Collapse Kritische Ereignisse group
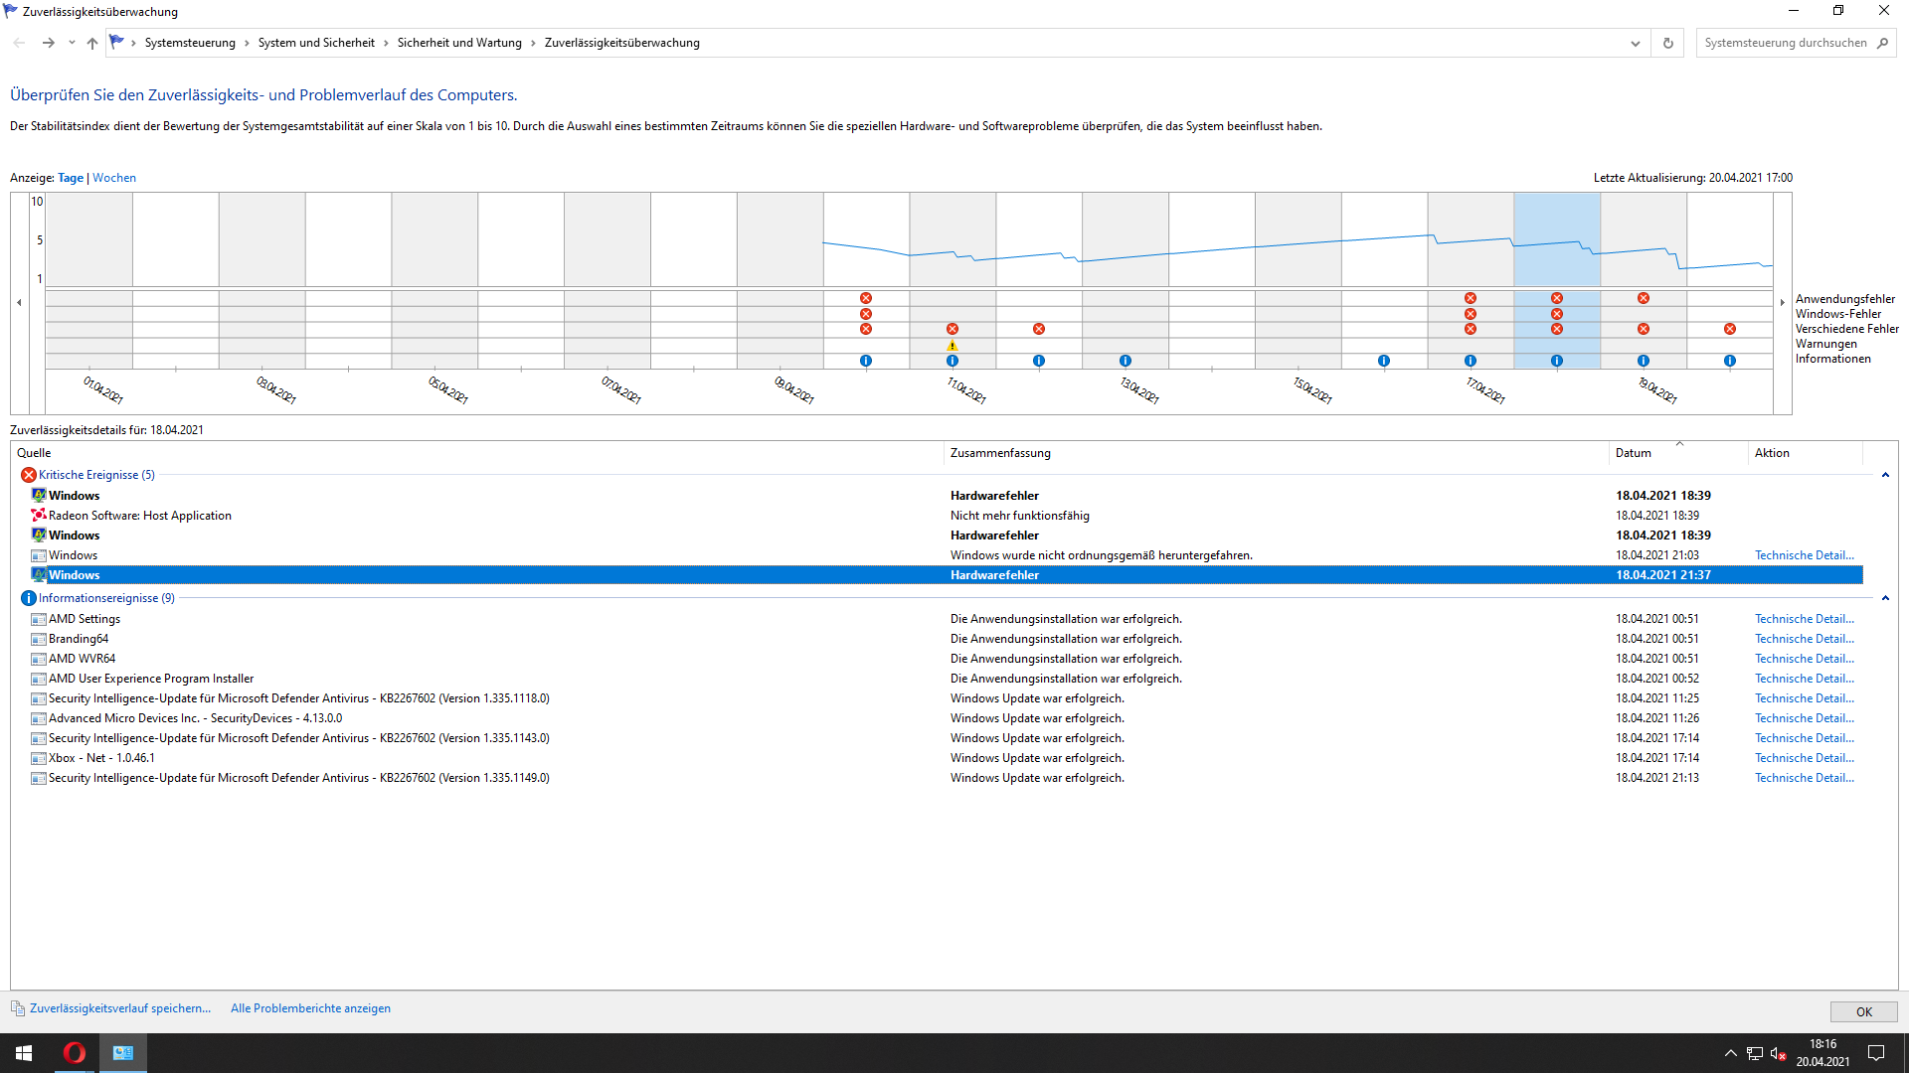 pos(1885,475)
